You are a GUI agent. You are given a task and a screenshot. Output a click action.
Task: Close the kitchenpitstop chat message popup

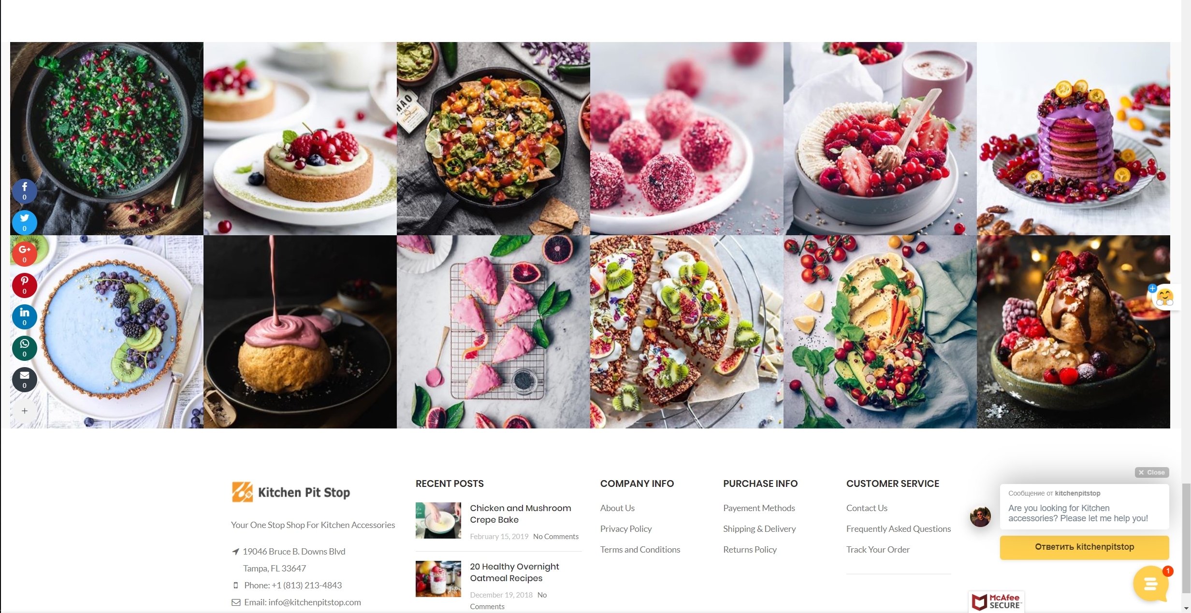(1151, 472)
